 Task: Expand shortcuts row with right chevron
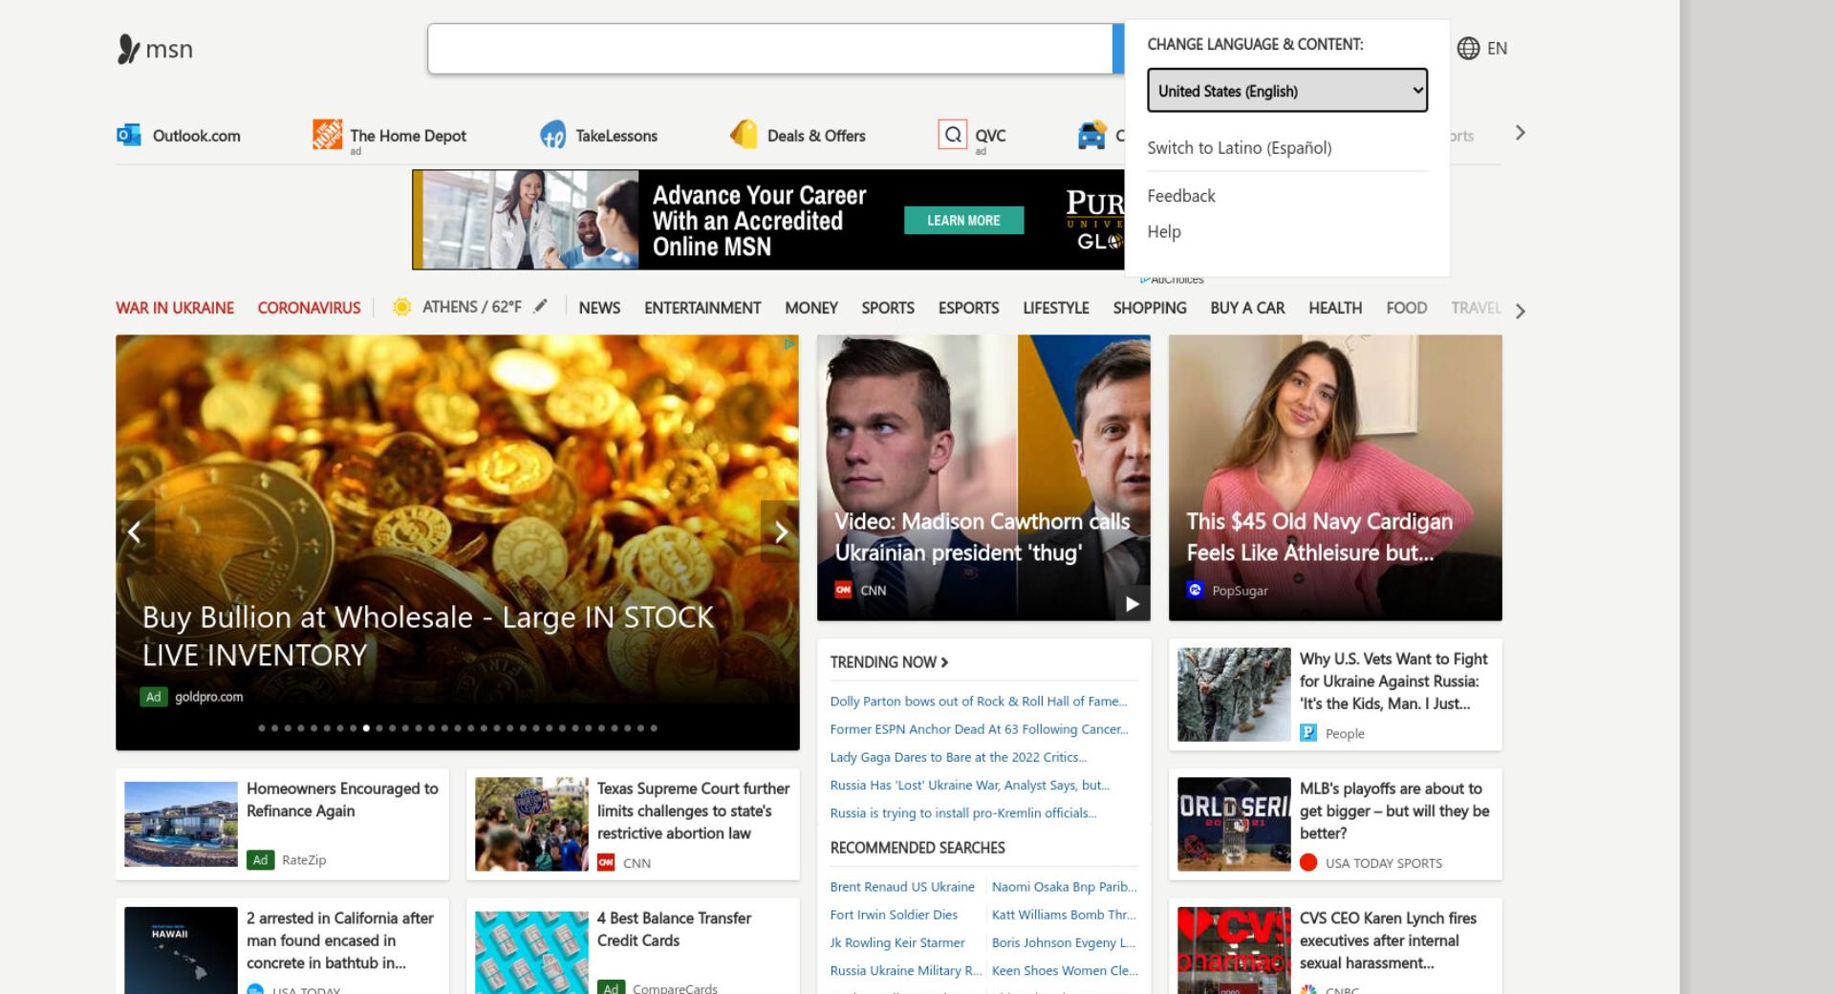click(1520, 133)
